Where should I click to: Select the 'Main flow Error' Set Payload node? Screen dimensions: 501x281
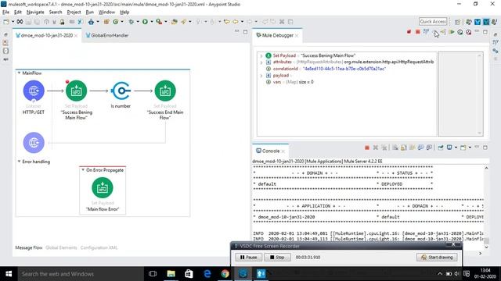(x=103, y=187)
